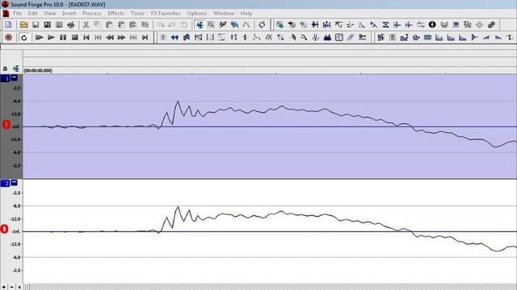The width and height of the screenshot is (517, 290).
Task: Open the Effects menu
Action: click(116, 13)
